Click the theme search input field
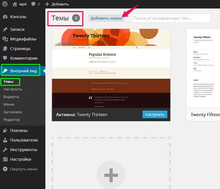The image size is (220, 189). pos(171,18)
